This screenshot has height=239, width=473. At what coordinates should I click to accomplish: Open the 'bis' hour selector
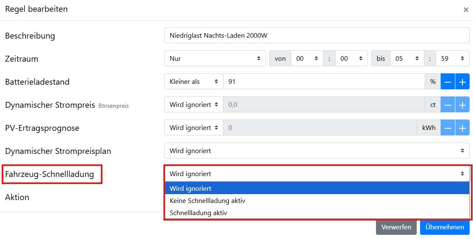coord(407,59)
